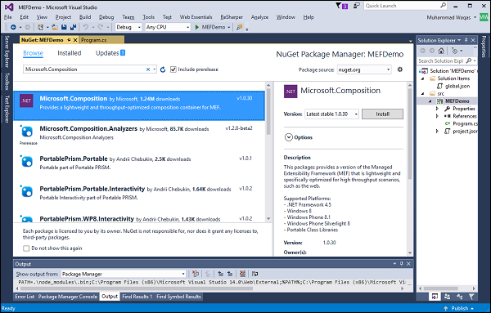Toggle Include prerelease checkbox

pos(173,69)
